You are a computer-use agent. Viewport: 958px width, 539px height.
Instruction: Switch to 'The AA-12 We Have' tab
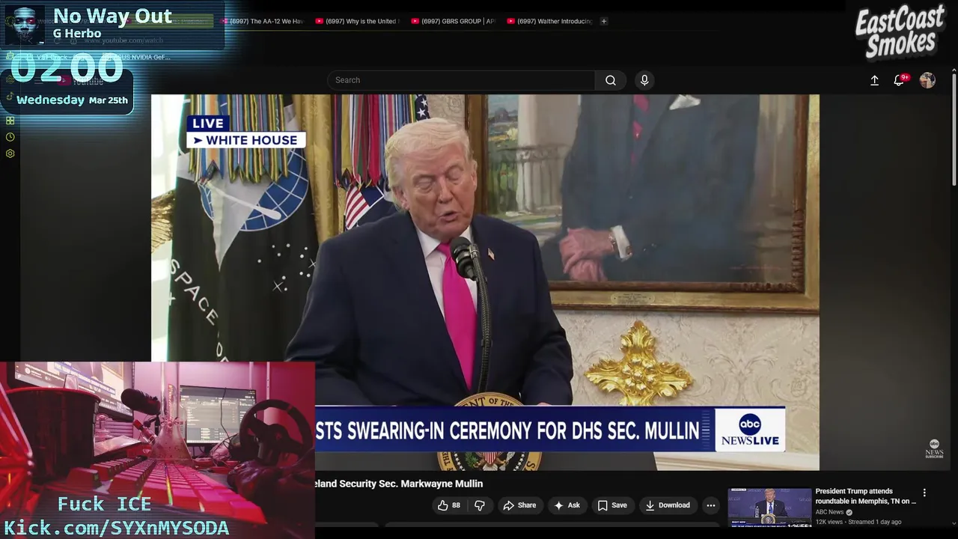click(261, 21)
